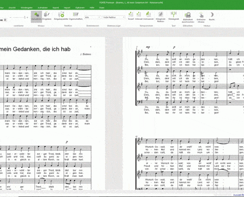Click the zoom level slider
244x197 pixels.
(x=19, y=17)
